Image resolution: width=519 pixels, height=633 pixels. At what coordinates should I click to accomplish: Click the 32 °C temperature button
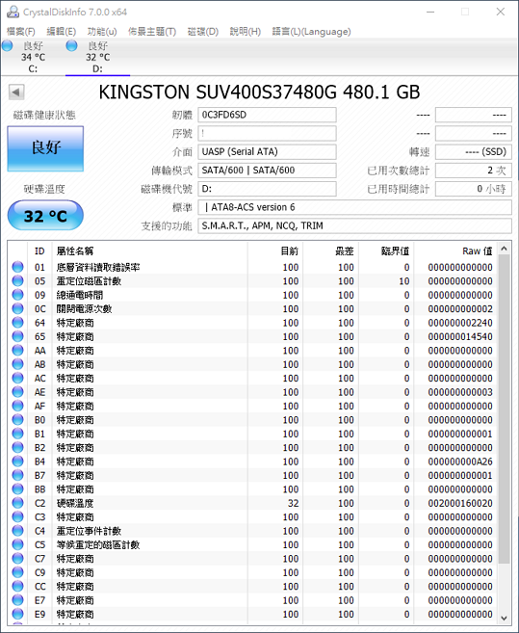click(45, 216)
